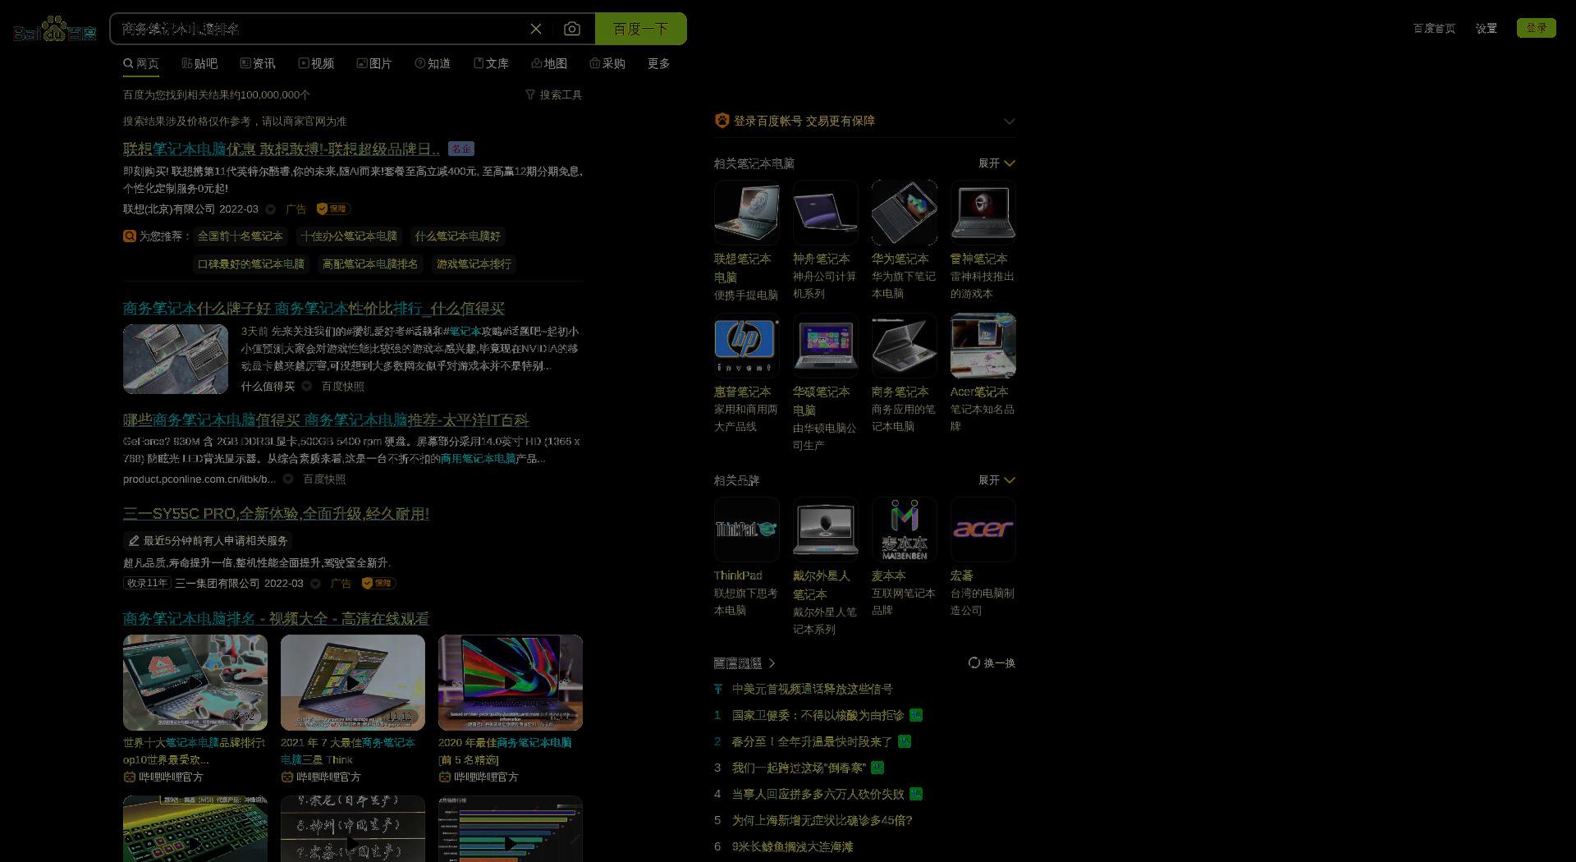
Task: Click the Baidu logo
Action: point(55,30)
